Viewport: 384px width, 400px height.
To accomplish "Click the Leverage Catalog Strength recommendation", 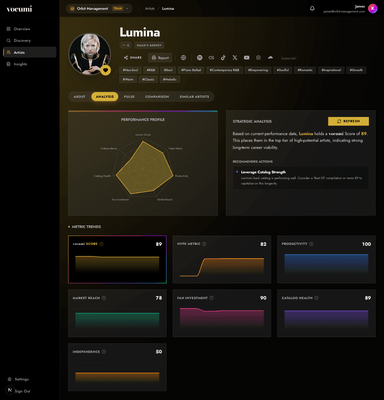I will 300,177.
